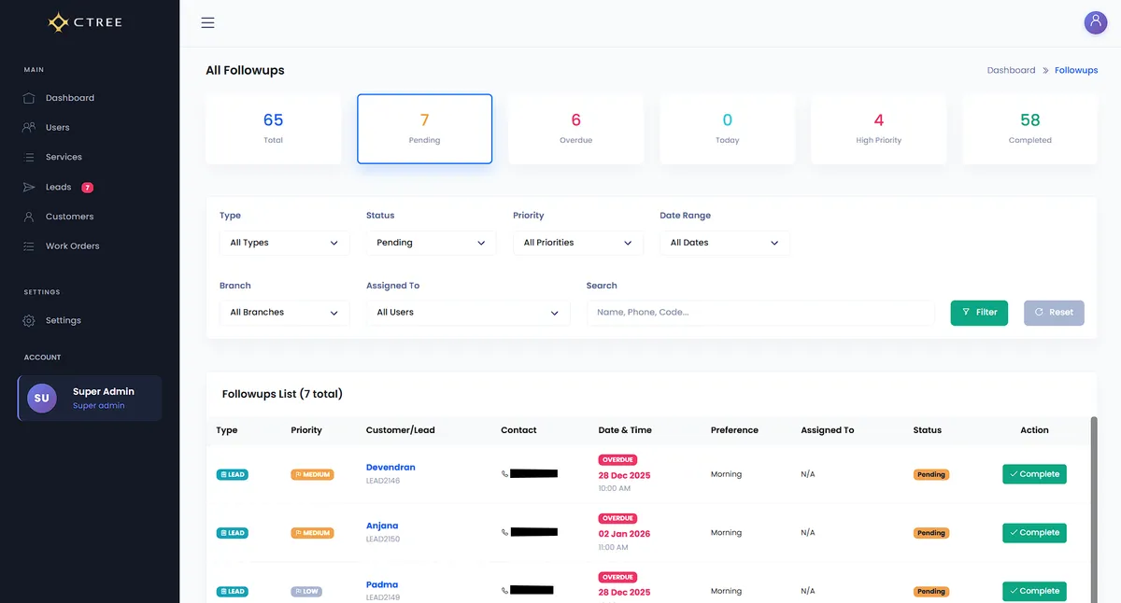Click OVERDUE tag in Anjana row
Viewport: 1121px width, 603px height.
click(x=618, y=518)
